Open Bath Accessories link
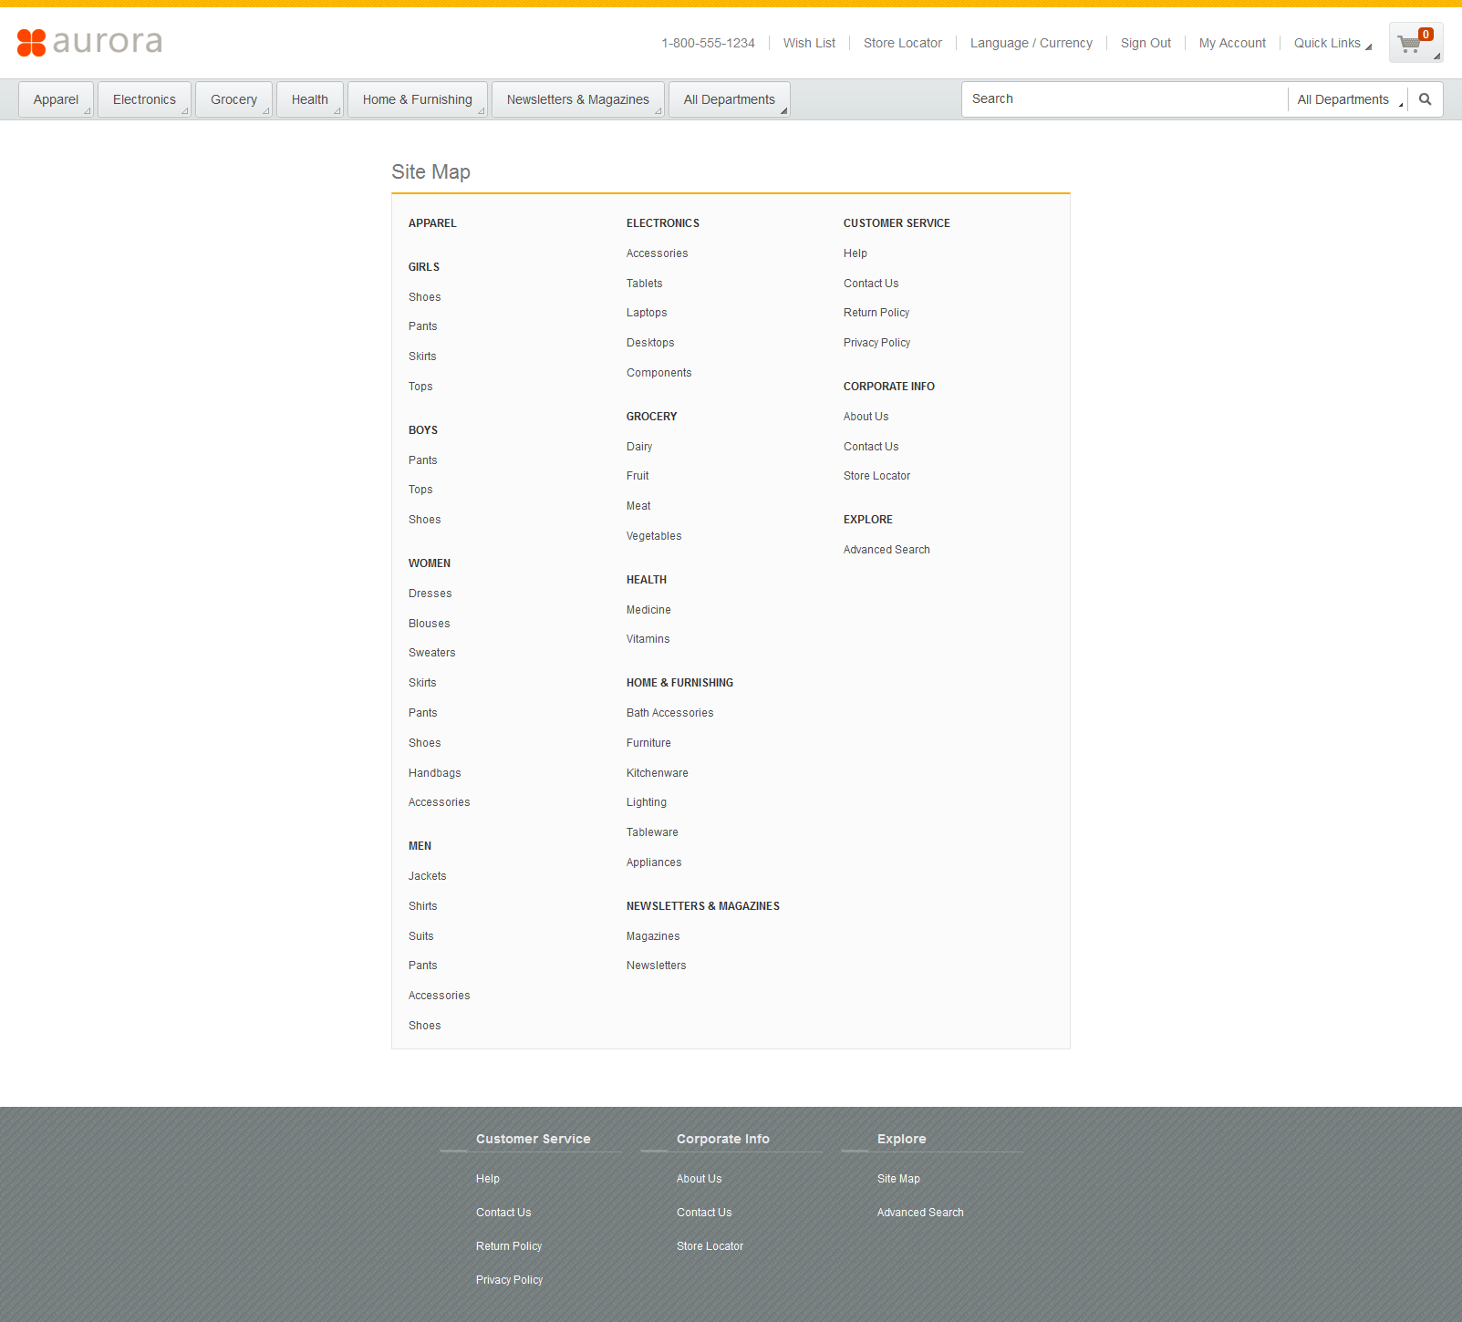This screenshot has width=1462, height=1322. 670,713
